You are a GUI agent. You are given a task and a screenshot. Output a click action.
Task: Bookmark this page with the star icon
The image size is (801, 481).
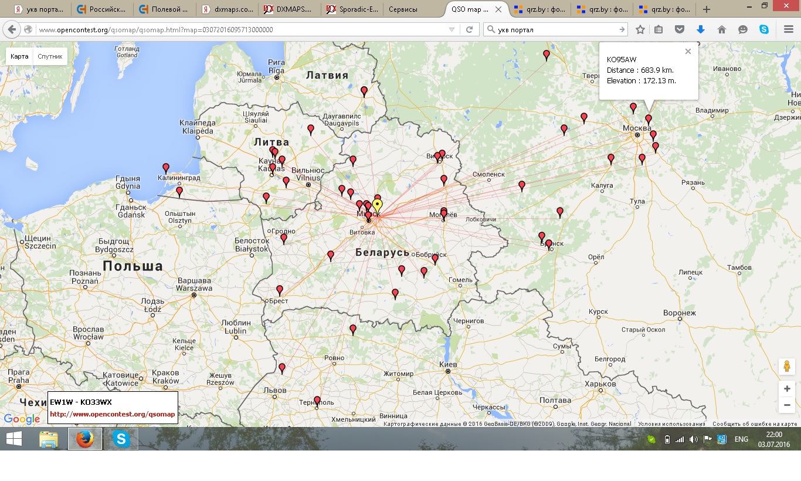(x=640, y=29)
